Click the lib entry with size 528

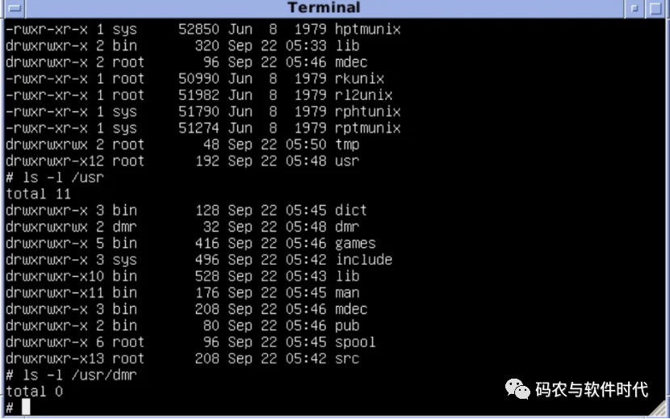347,276
